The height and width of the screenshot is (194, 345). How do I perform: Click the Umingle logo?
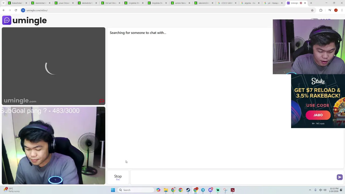coord(24,20)
